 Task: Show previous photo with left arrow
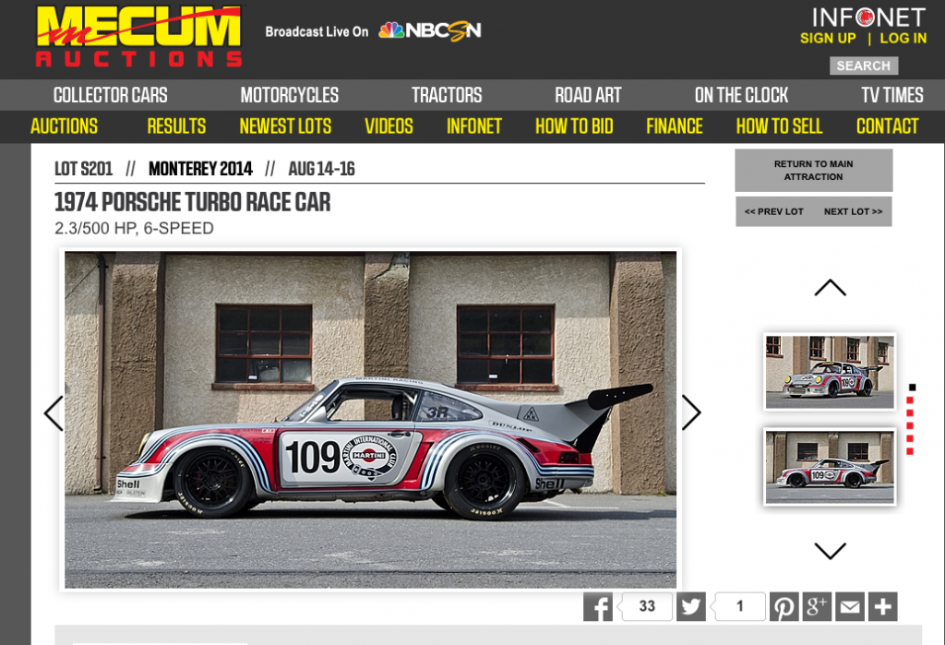(x=54, y=412)
